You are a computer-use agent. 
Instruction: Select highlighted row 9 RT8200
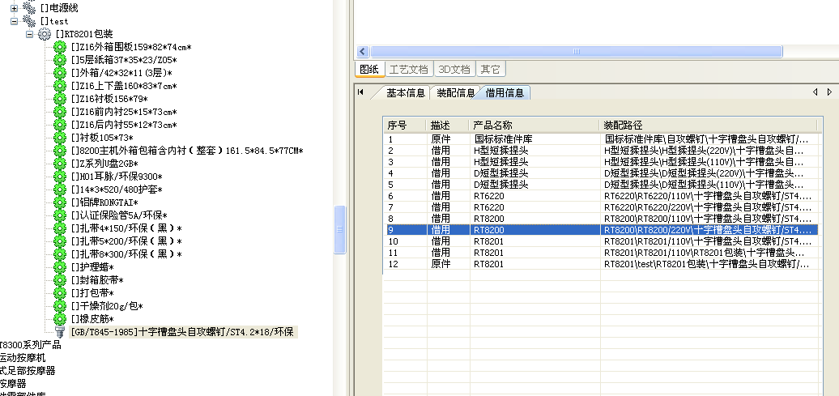602,230
